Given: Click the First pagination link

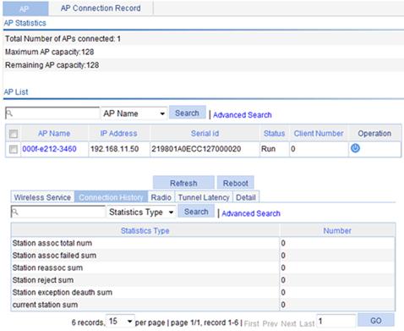Looking at the screenshot, I should coord(251,323).
